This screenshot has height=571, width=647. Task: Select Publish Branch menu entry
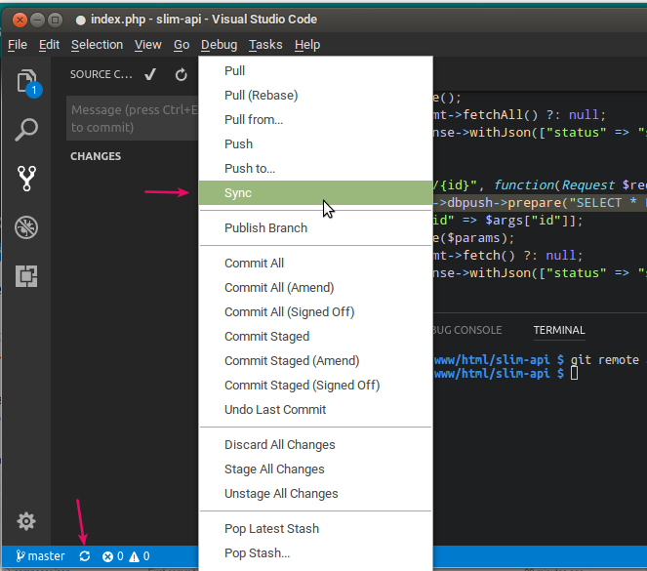pos(265,228)
